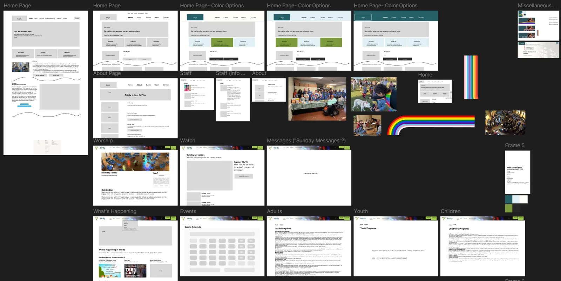Select the group photo at the checkered table
Viewport: 561px width, 281px height.
coord(317,99)
